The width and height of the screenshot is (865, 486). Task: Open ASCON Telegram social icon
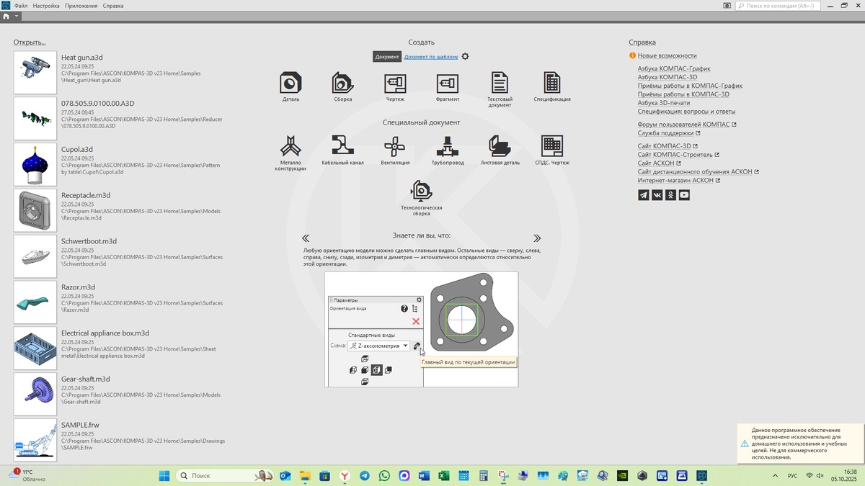tap(644, 194)
